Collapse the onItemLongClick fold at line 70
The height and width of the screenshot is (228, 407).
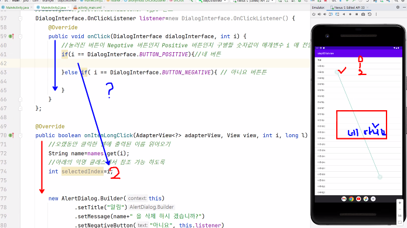[x=20, y=135]
